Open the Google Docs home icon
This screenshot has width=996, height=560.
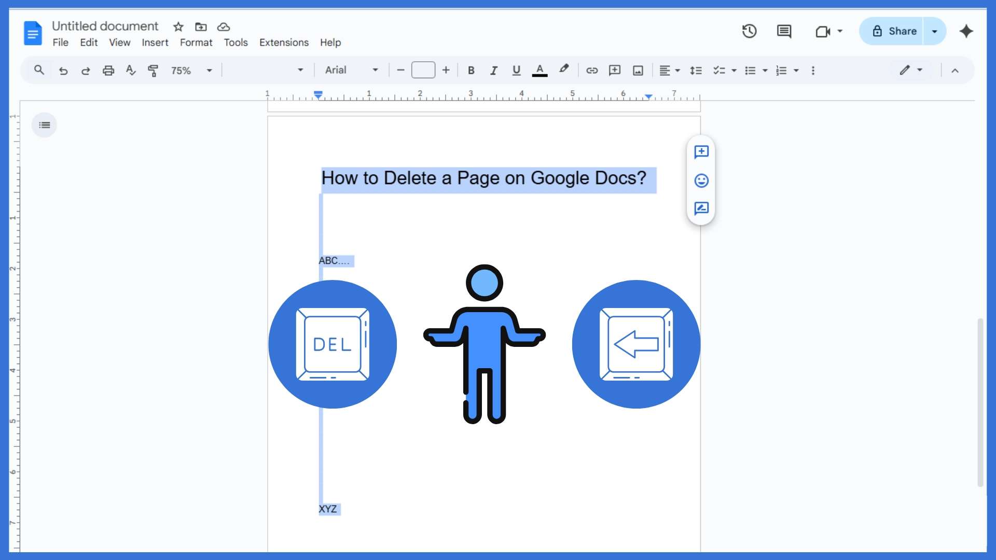[33, 33]
